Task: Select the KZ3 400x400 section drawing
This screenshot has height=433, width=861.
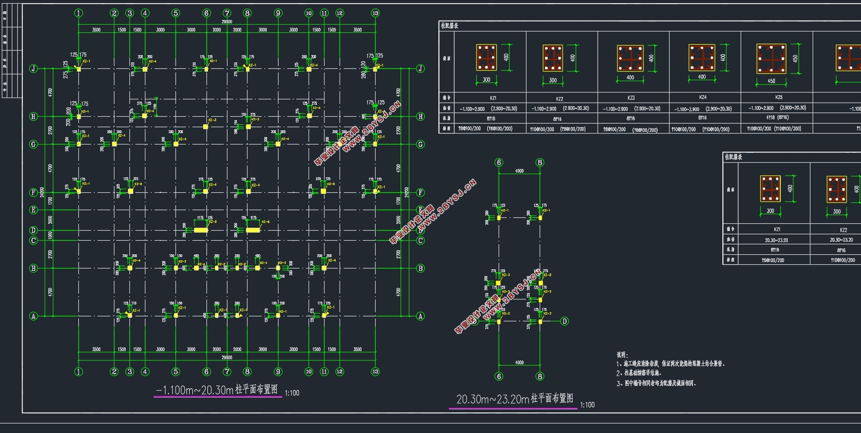Action: click(x=630, y=58)
